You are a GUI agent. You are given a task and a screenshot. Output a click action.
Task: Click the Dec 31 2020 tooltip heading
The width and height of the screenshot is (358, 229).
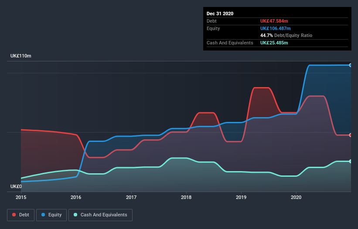(220, 13)
